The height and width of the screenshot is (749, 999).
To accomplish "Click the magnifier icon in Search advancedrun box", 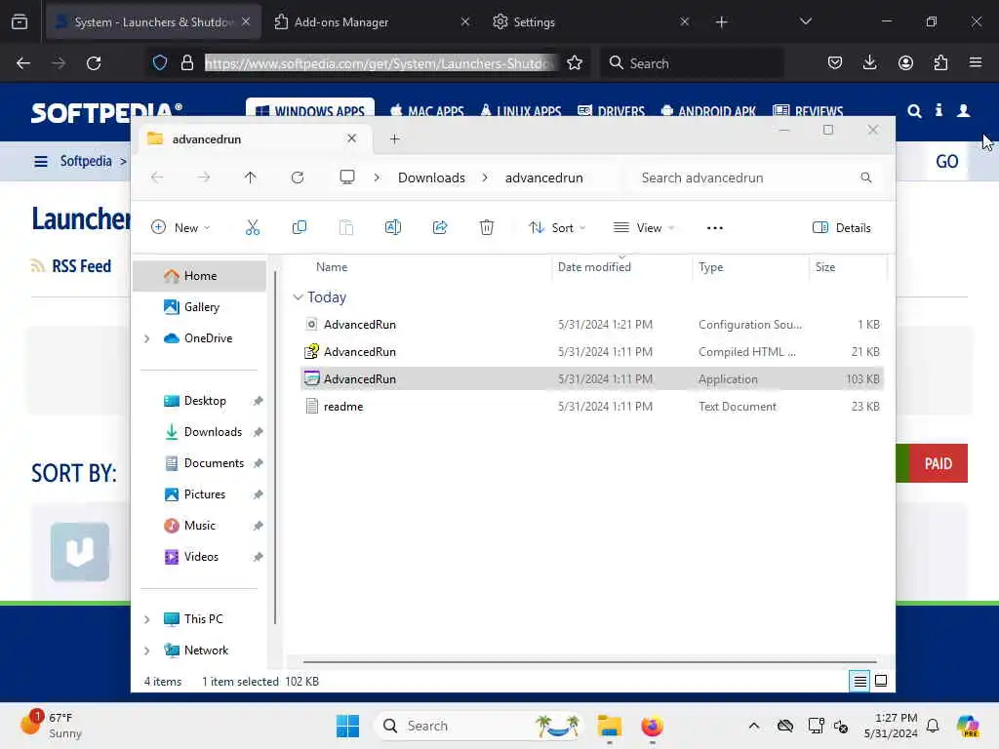I will 866,177.
